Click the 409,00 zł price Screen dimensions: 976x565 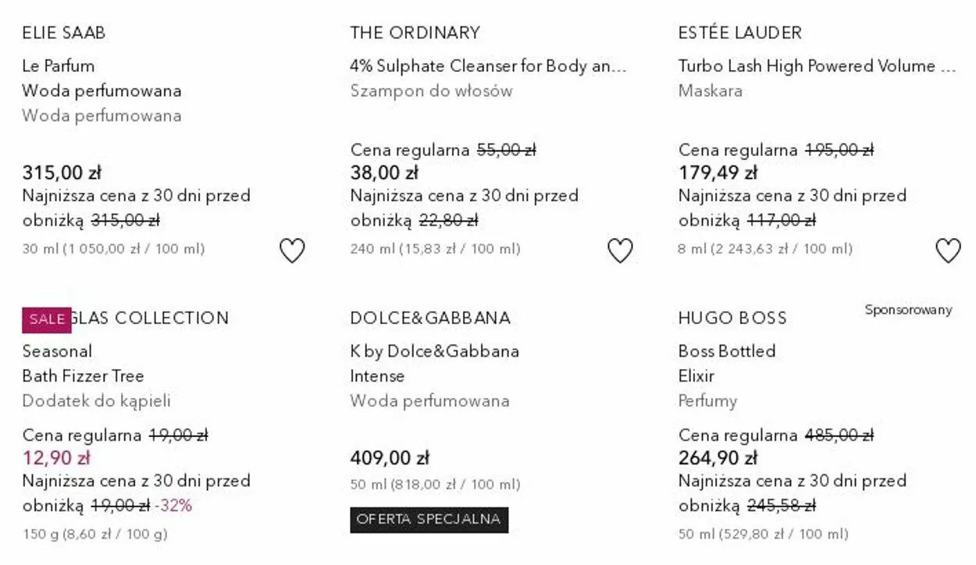390,458
